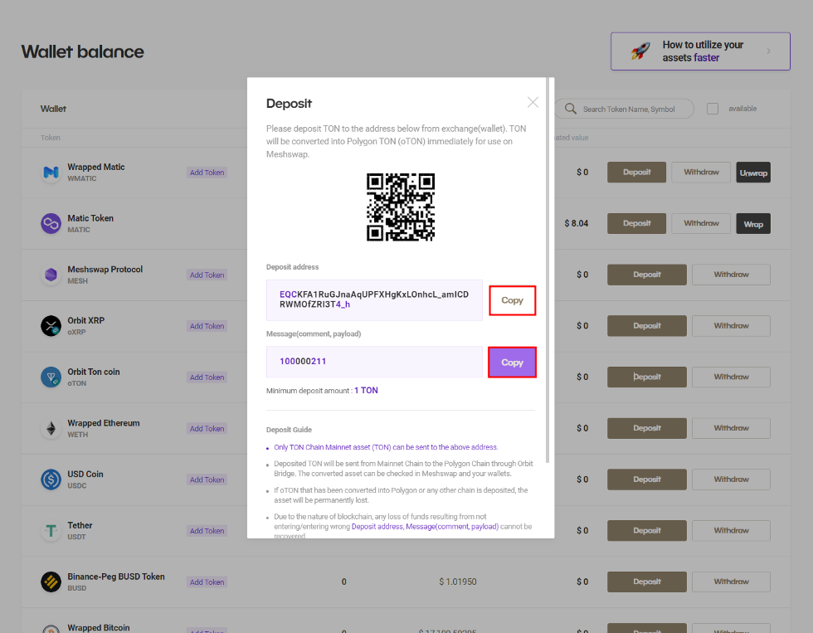The height and width of the screenshot is (633, 813).
Task: Click the Tether token icon
Action: click(x=51, y=531)
